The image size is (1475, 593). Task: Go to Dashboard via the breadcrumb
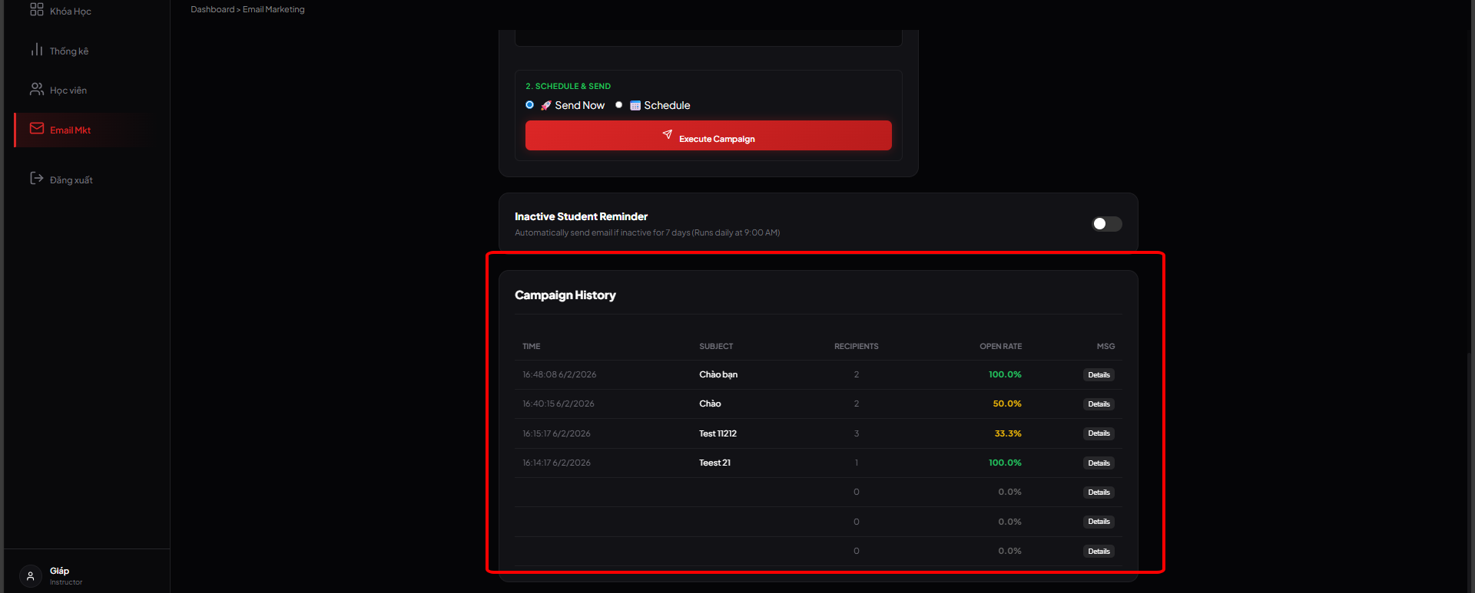tap(212, 9)
